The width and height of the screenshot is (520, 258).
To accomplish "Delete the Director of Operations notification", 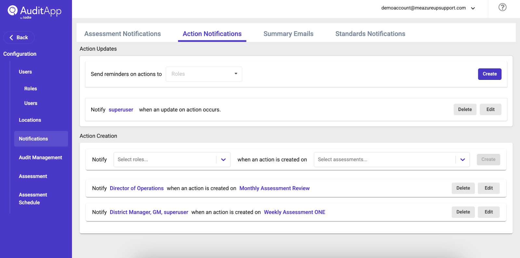I will tap(463, 188).
